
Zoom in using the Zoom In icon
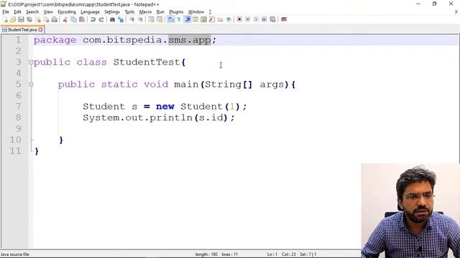[132, 19]
